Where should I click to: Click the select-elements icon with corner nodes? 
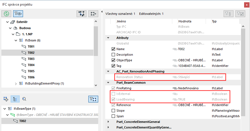[x=82, y=13]
